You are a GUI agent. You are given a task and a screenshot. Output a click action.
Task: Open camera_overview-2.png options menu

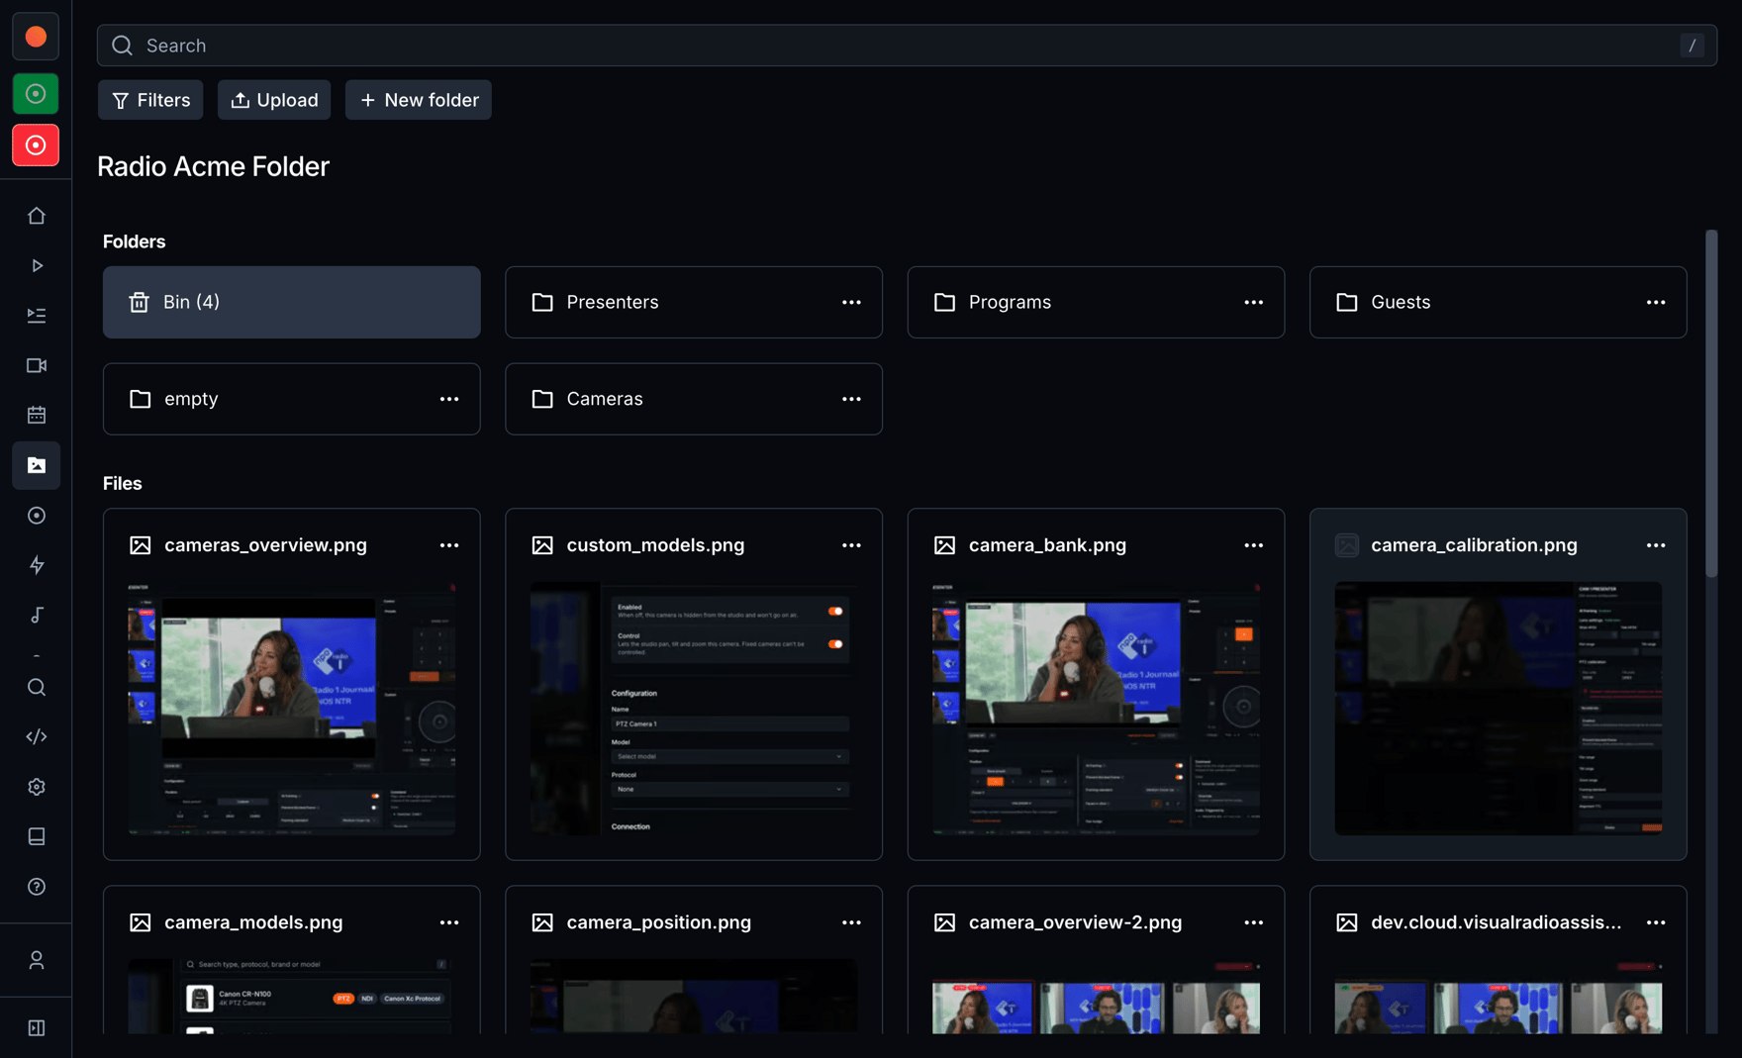point(1254,922)
